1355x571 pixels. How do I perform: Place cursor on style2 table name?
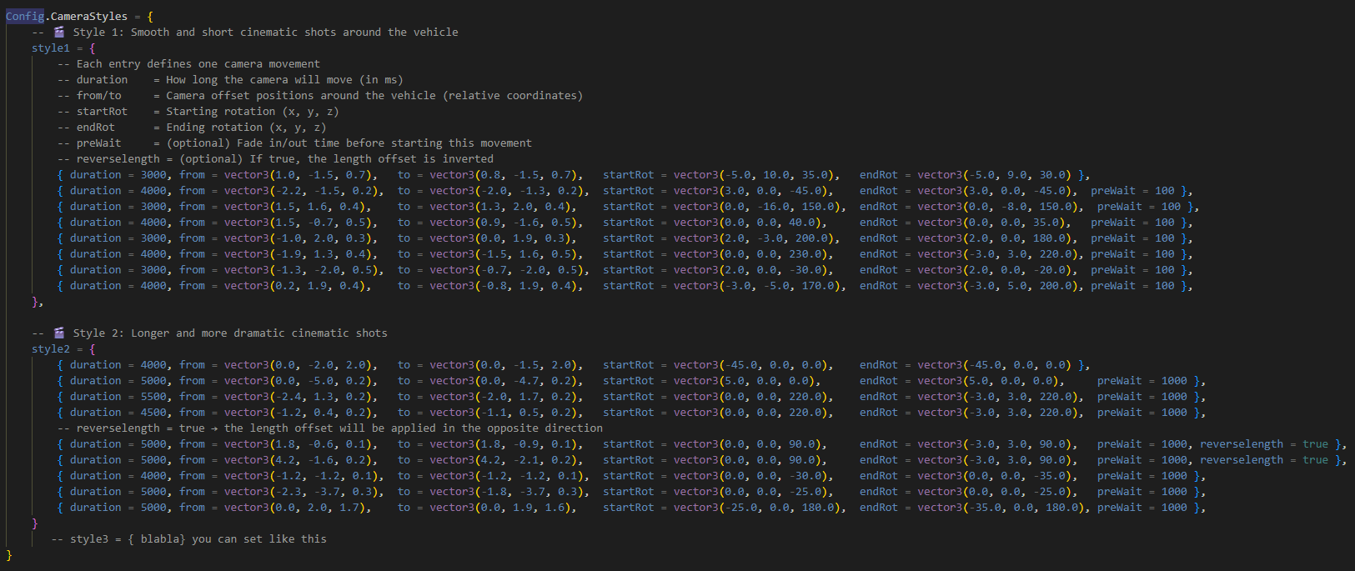(x=51, y=349)
